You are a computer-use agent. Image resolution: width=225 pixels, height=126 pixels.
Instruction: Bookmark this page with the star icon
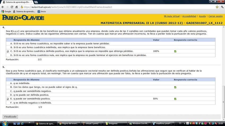[217, 7]
